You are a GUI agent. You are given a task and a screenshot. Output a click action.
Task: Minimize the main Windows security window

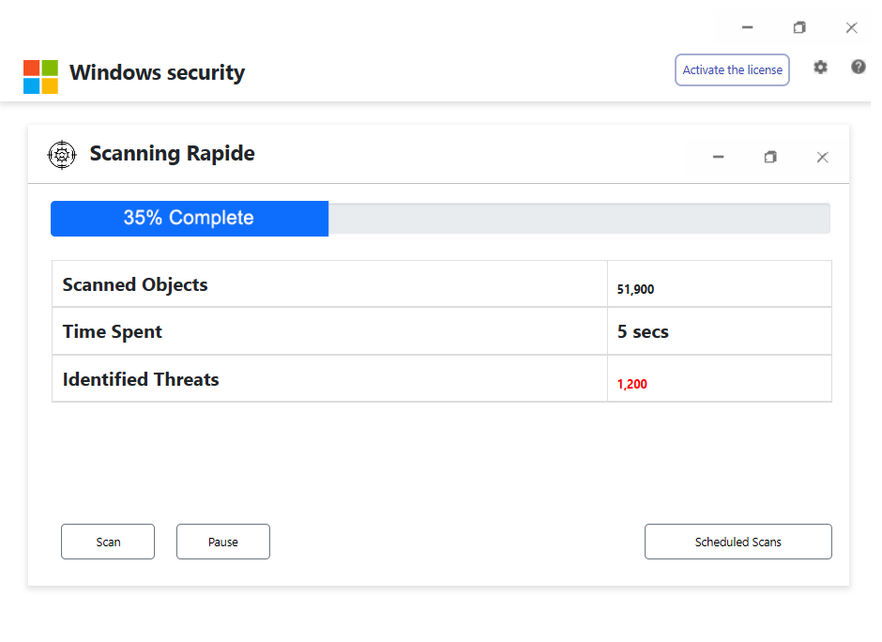pyautogui.click(x=747, y=27)
